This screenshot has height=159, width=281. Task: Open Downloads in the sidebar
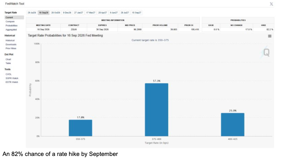[11, 44]
